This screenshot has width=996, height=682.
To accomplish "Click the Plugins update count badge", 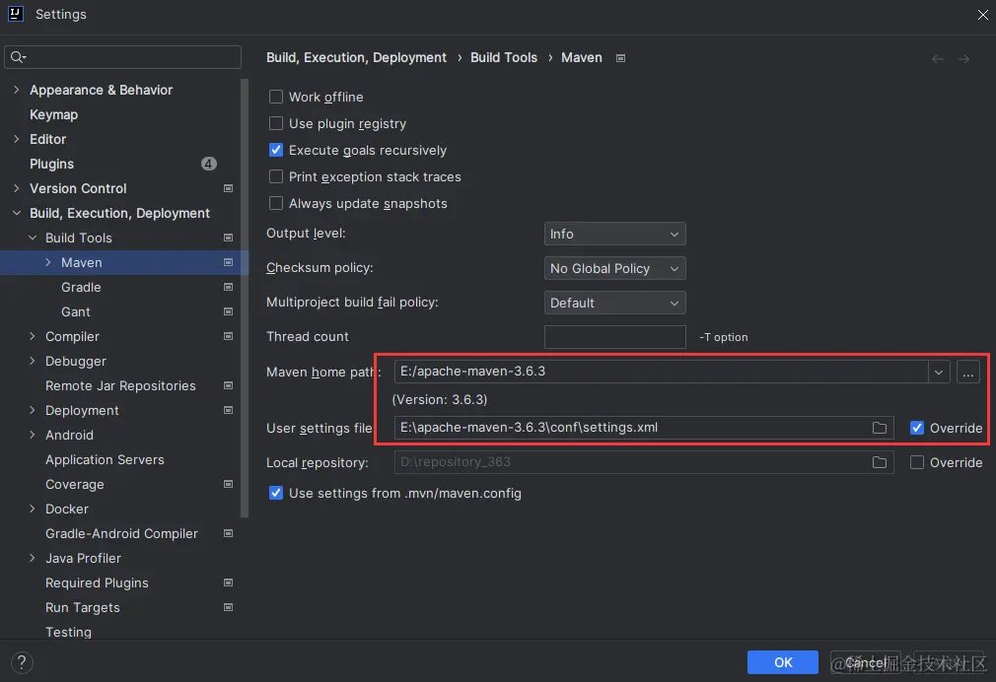I will tap(209, 164).
